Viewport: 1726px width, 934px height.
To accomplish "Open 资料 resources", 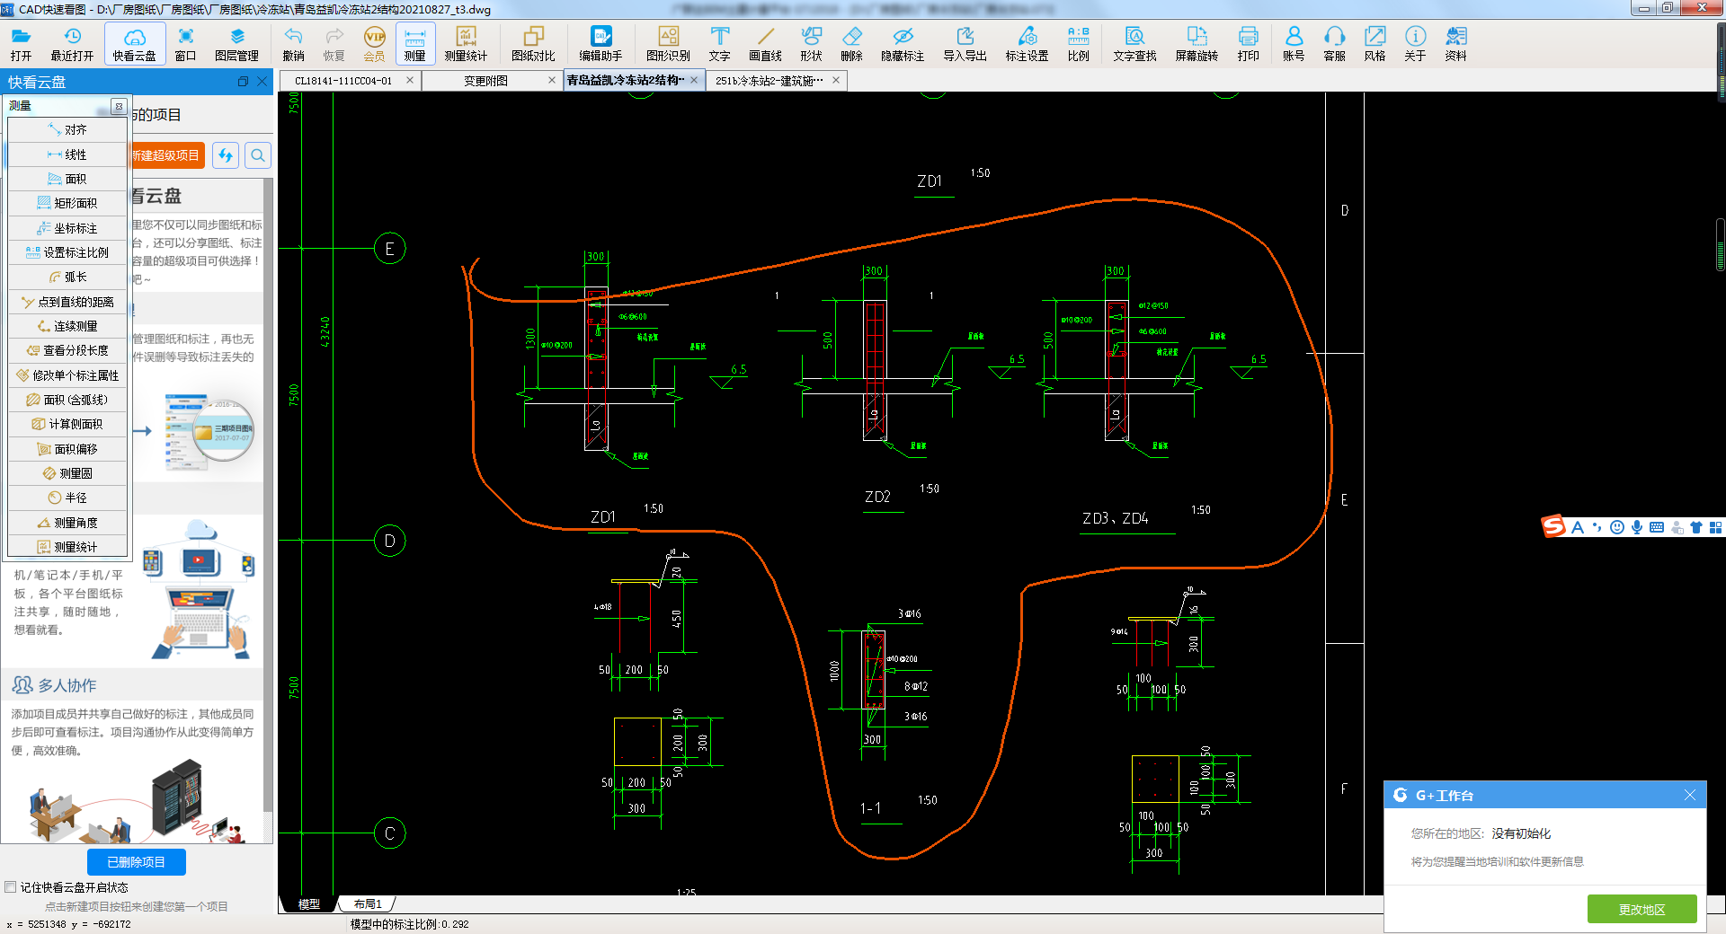I will coord(1455,43).
